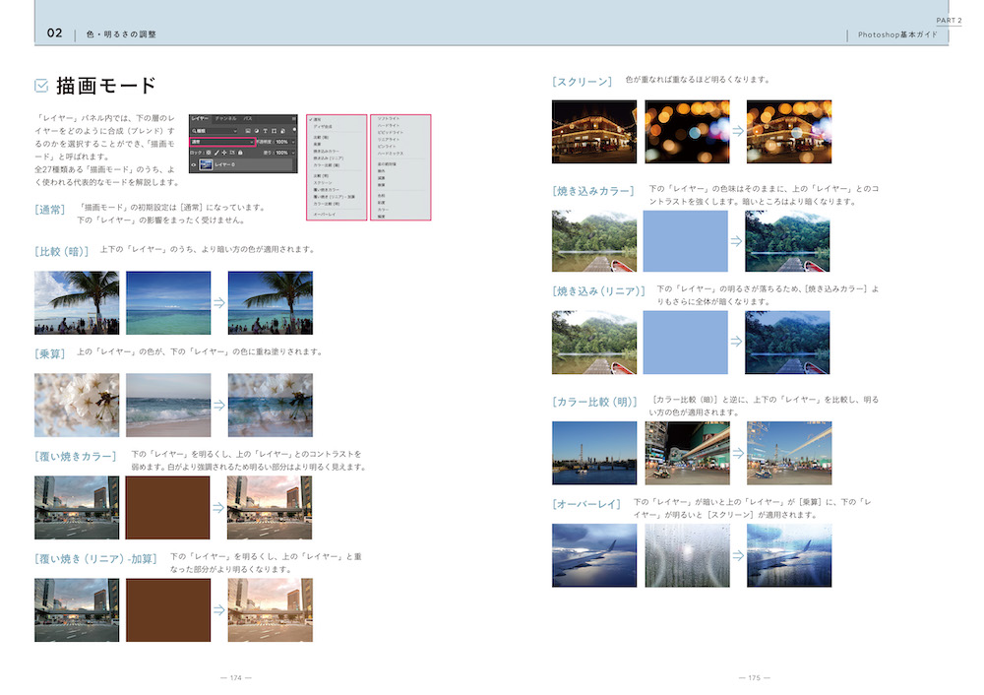984x695 pixels.
Task: Click the [比較(暗)] section heading
Action: (61, 251)
